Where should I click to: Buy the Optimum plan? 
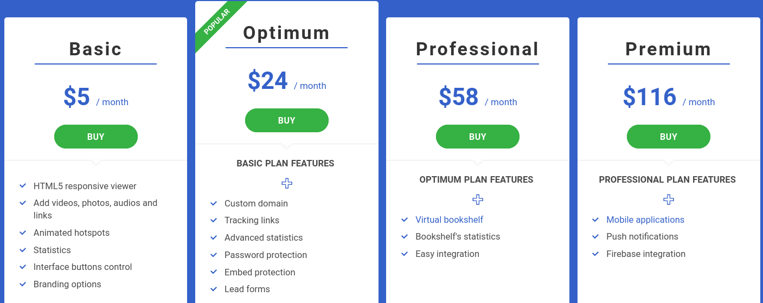click(287, 120)
